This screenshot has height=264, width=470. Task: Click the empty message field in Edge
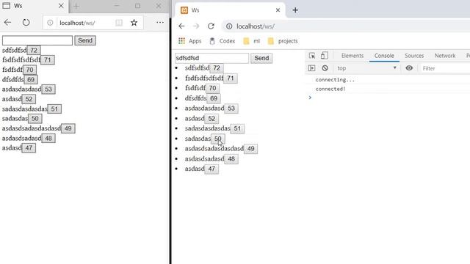click(x=37, y=40)
